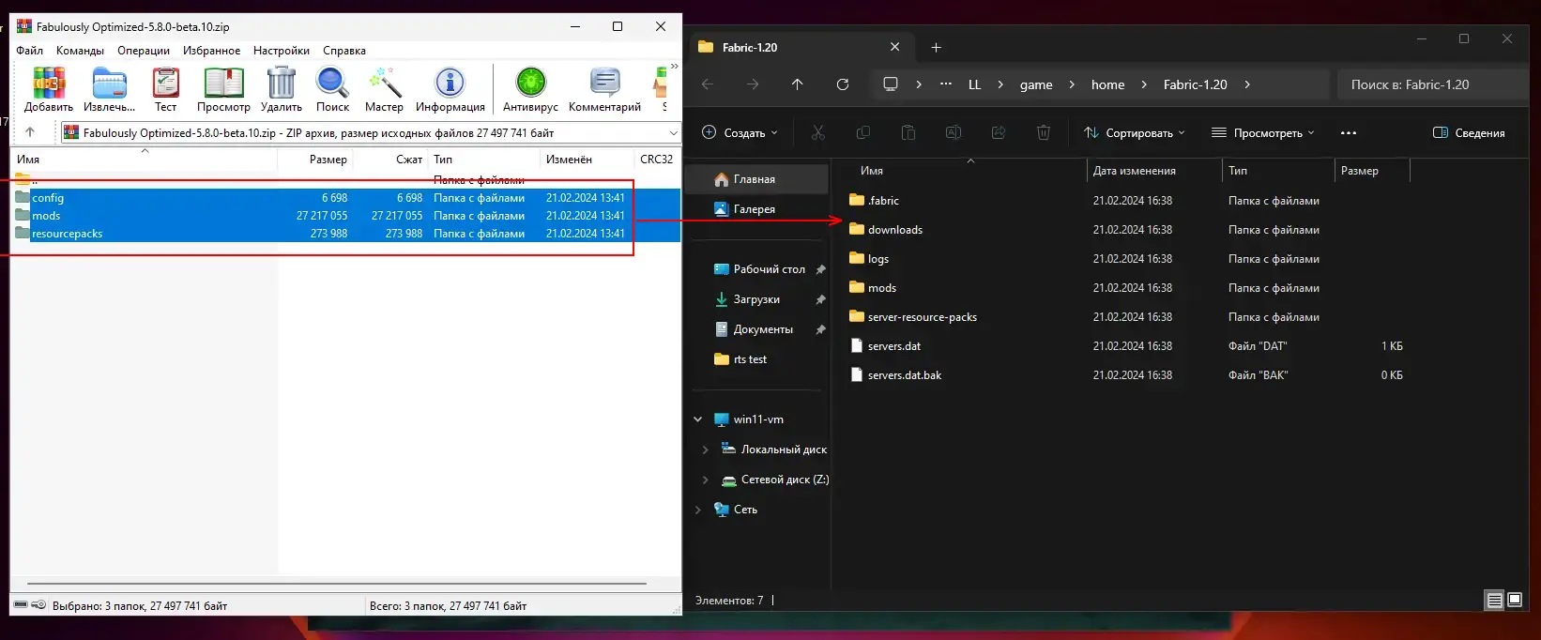Viewport: 1541px width, 640px height.
Task: Expand the Локальный диск node
Action: [x=706, y=450]
